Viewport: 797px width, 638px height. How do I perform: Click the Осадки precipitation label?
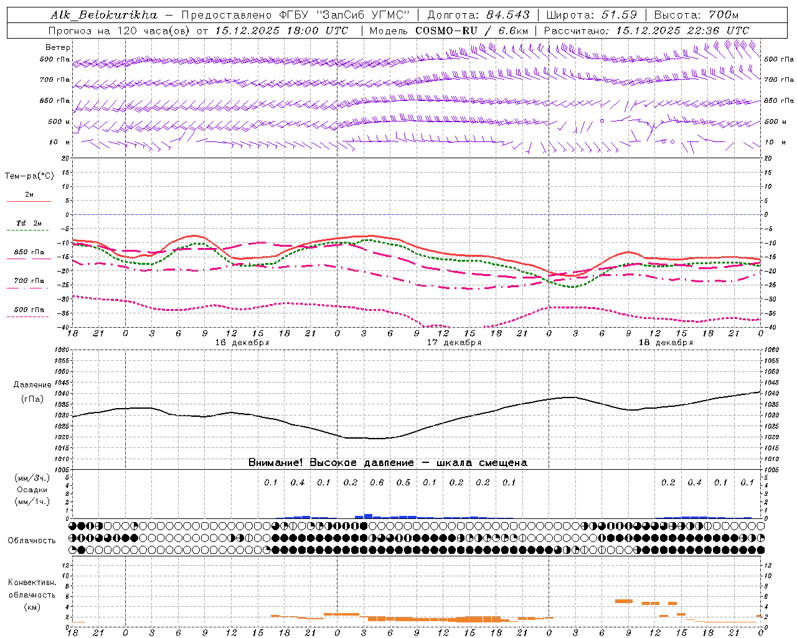[32, 490]
